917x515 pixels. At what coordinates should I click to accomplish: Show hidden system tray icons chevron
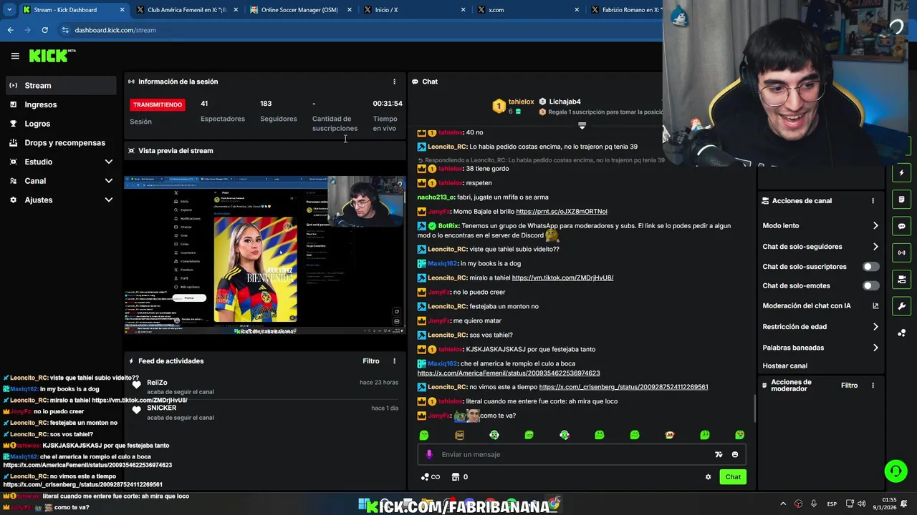[782, 504]
